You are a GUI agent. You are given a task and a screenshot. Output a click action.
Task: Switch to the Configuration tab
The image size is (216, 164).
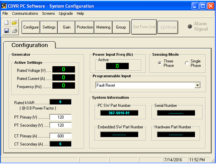click(x=30, y=45)
